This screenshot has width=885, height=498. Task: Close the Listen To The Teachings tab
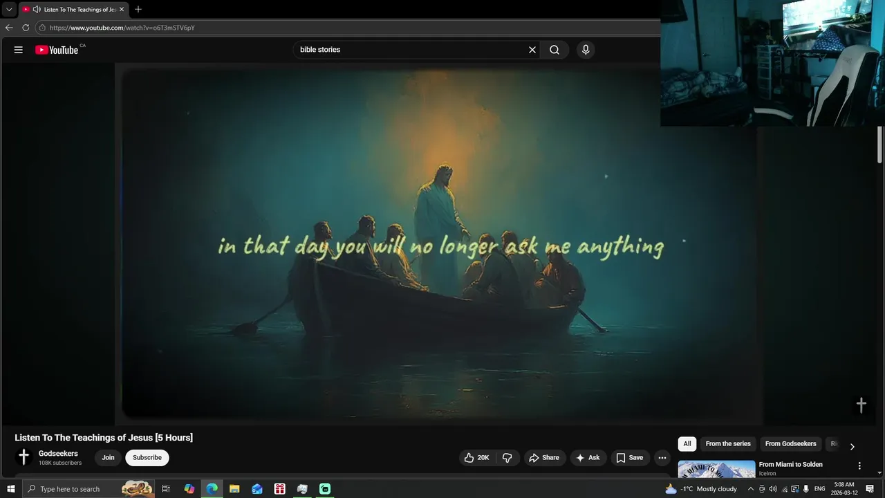click(x=122, y=10)
